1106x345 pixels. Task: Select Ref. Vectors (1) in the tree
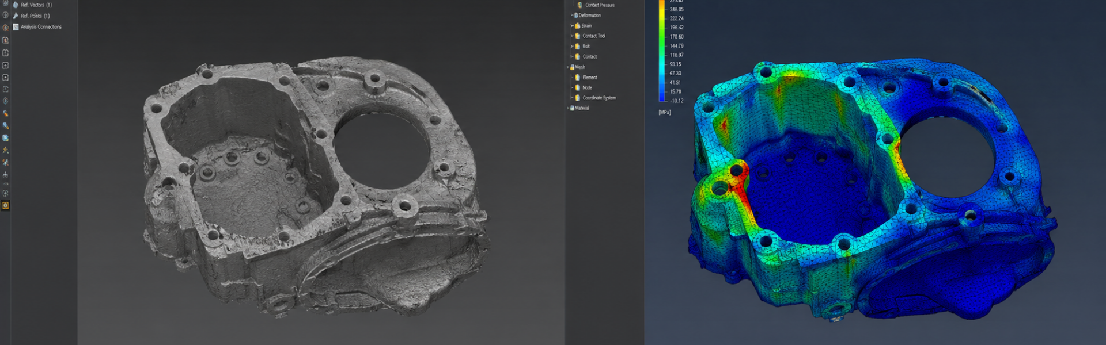coord(36,5)
